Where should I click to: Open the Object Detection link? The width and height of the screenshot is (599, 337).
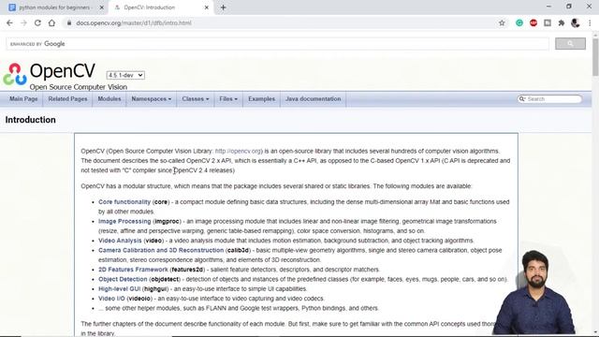pos(123,279)
